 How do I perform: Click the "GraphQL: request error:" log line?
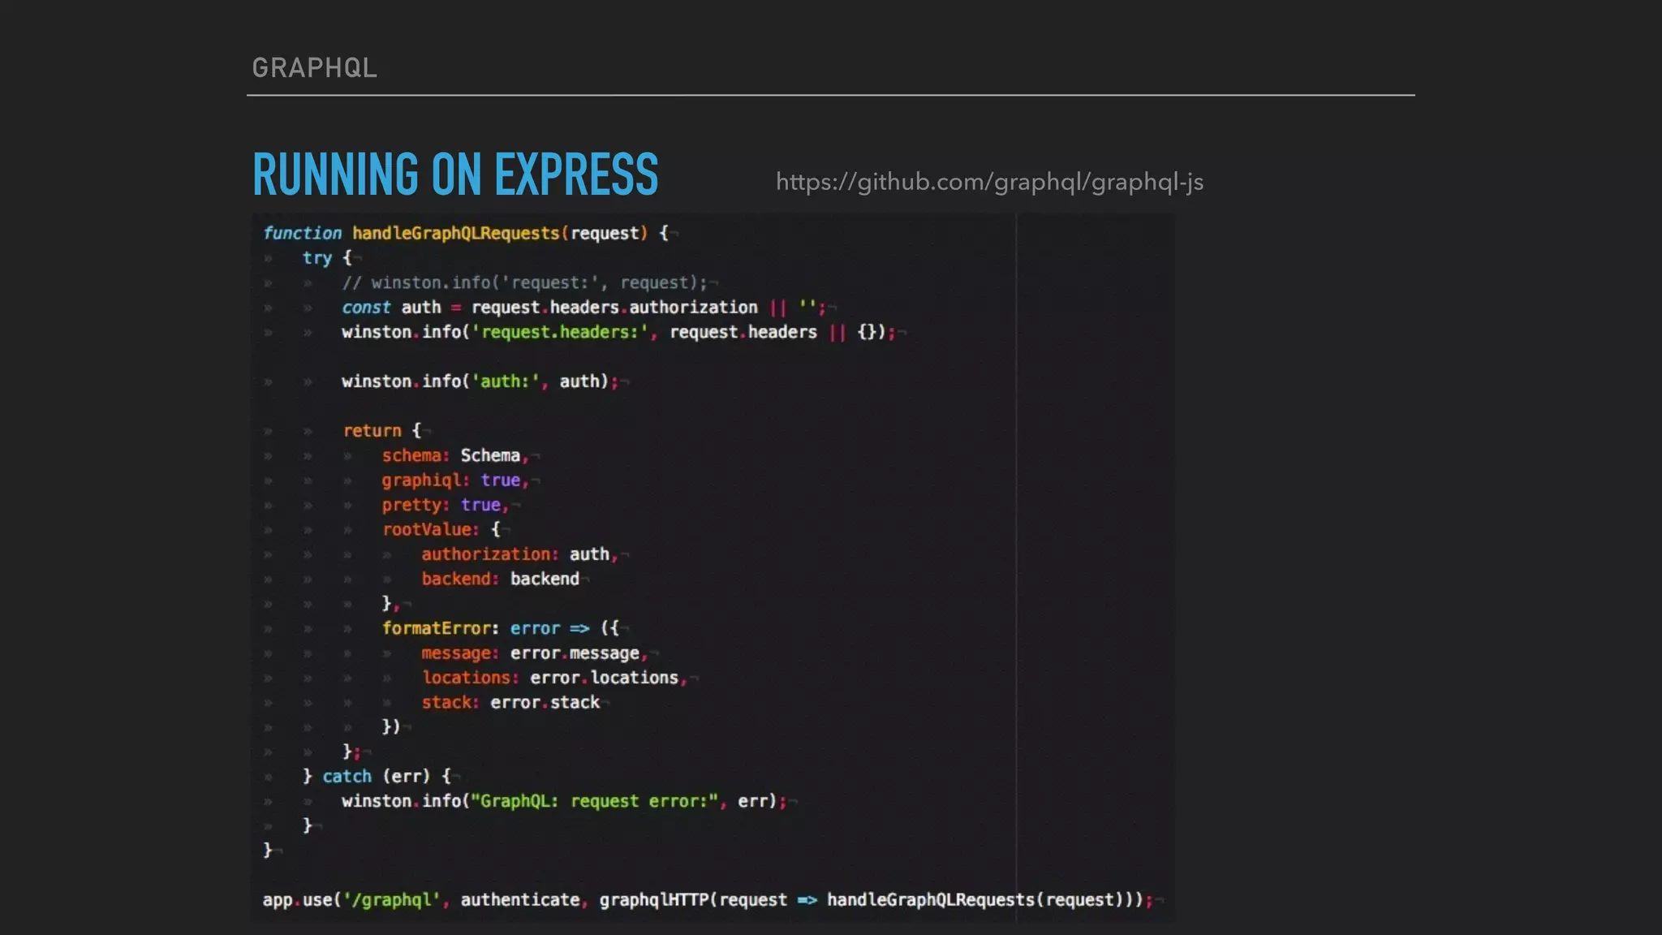tap(564, 801)
